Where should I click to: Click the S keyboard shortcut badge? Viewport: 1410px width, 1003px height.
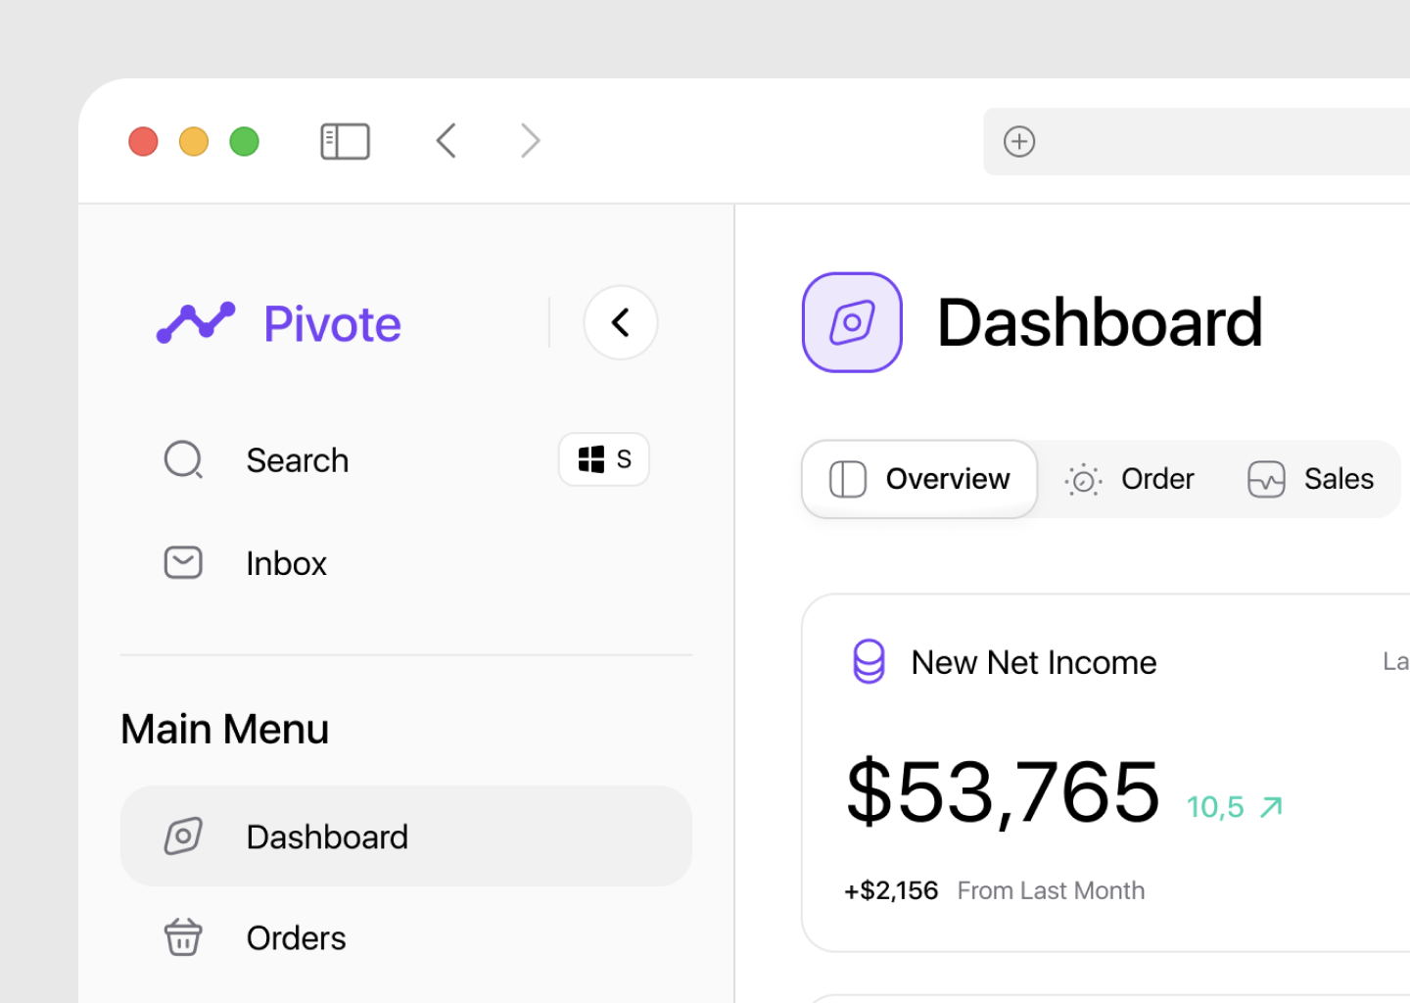point(603,459)
